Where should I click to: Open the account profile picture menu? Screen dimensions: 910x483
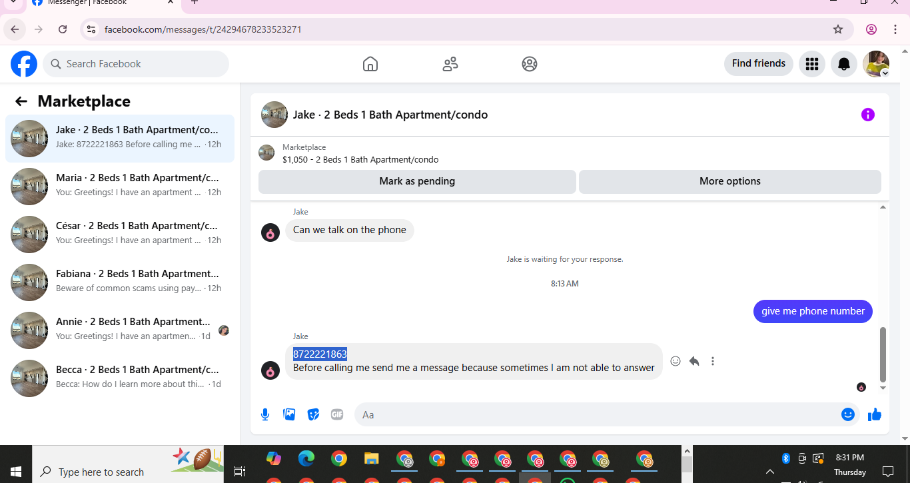click(876, 64)
